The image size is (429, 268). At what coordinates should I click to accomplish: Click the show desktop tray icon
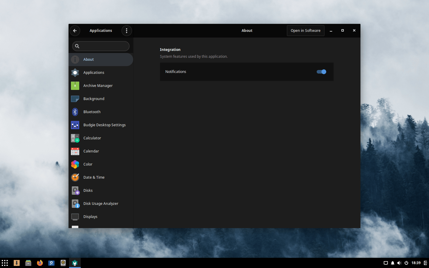point(386,263)
